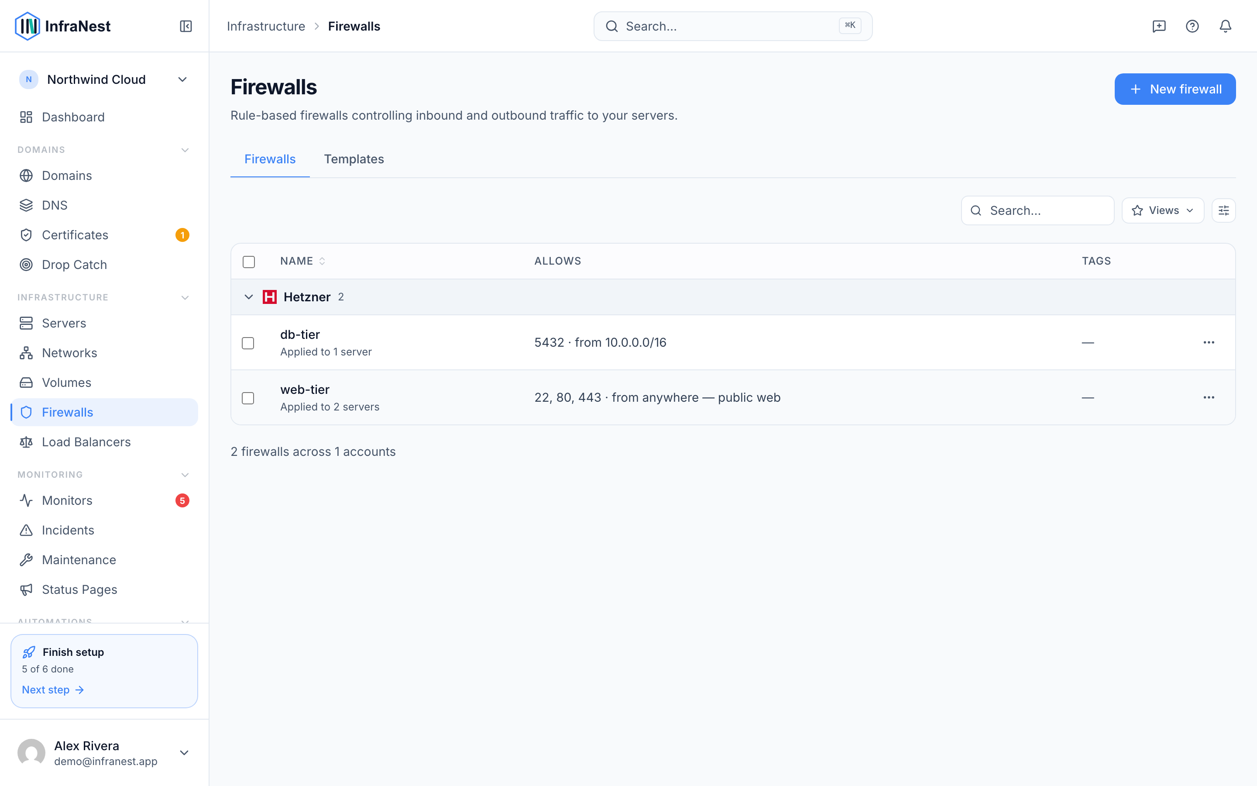Image resolution: width=1257 pixels, height=786 pixels.
Task: Open the Views dropdown
Action: tap(1163, 210)
